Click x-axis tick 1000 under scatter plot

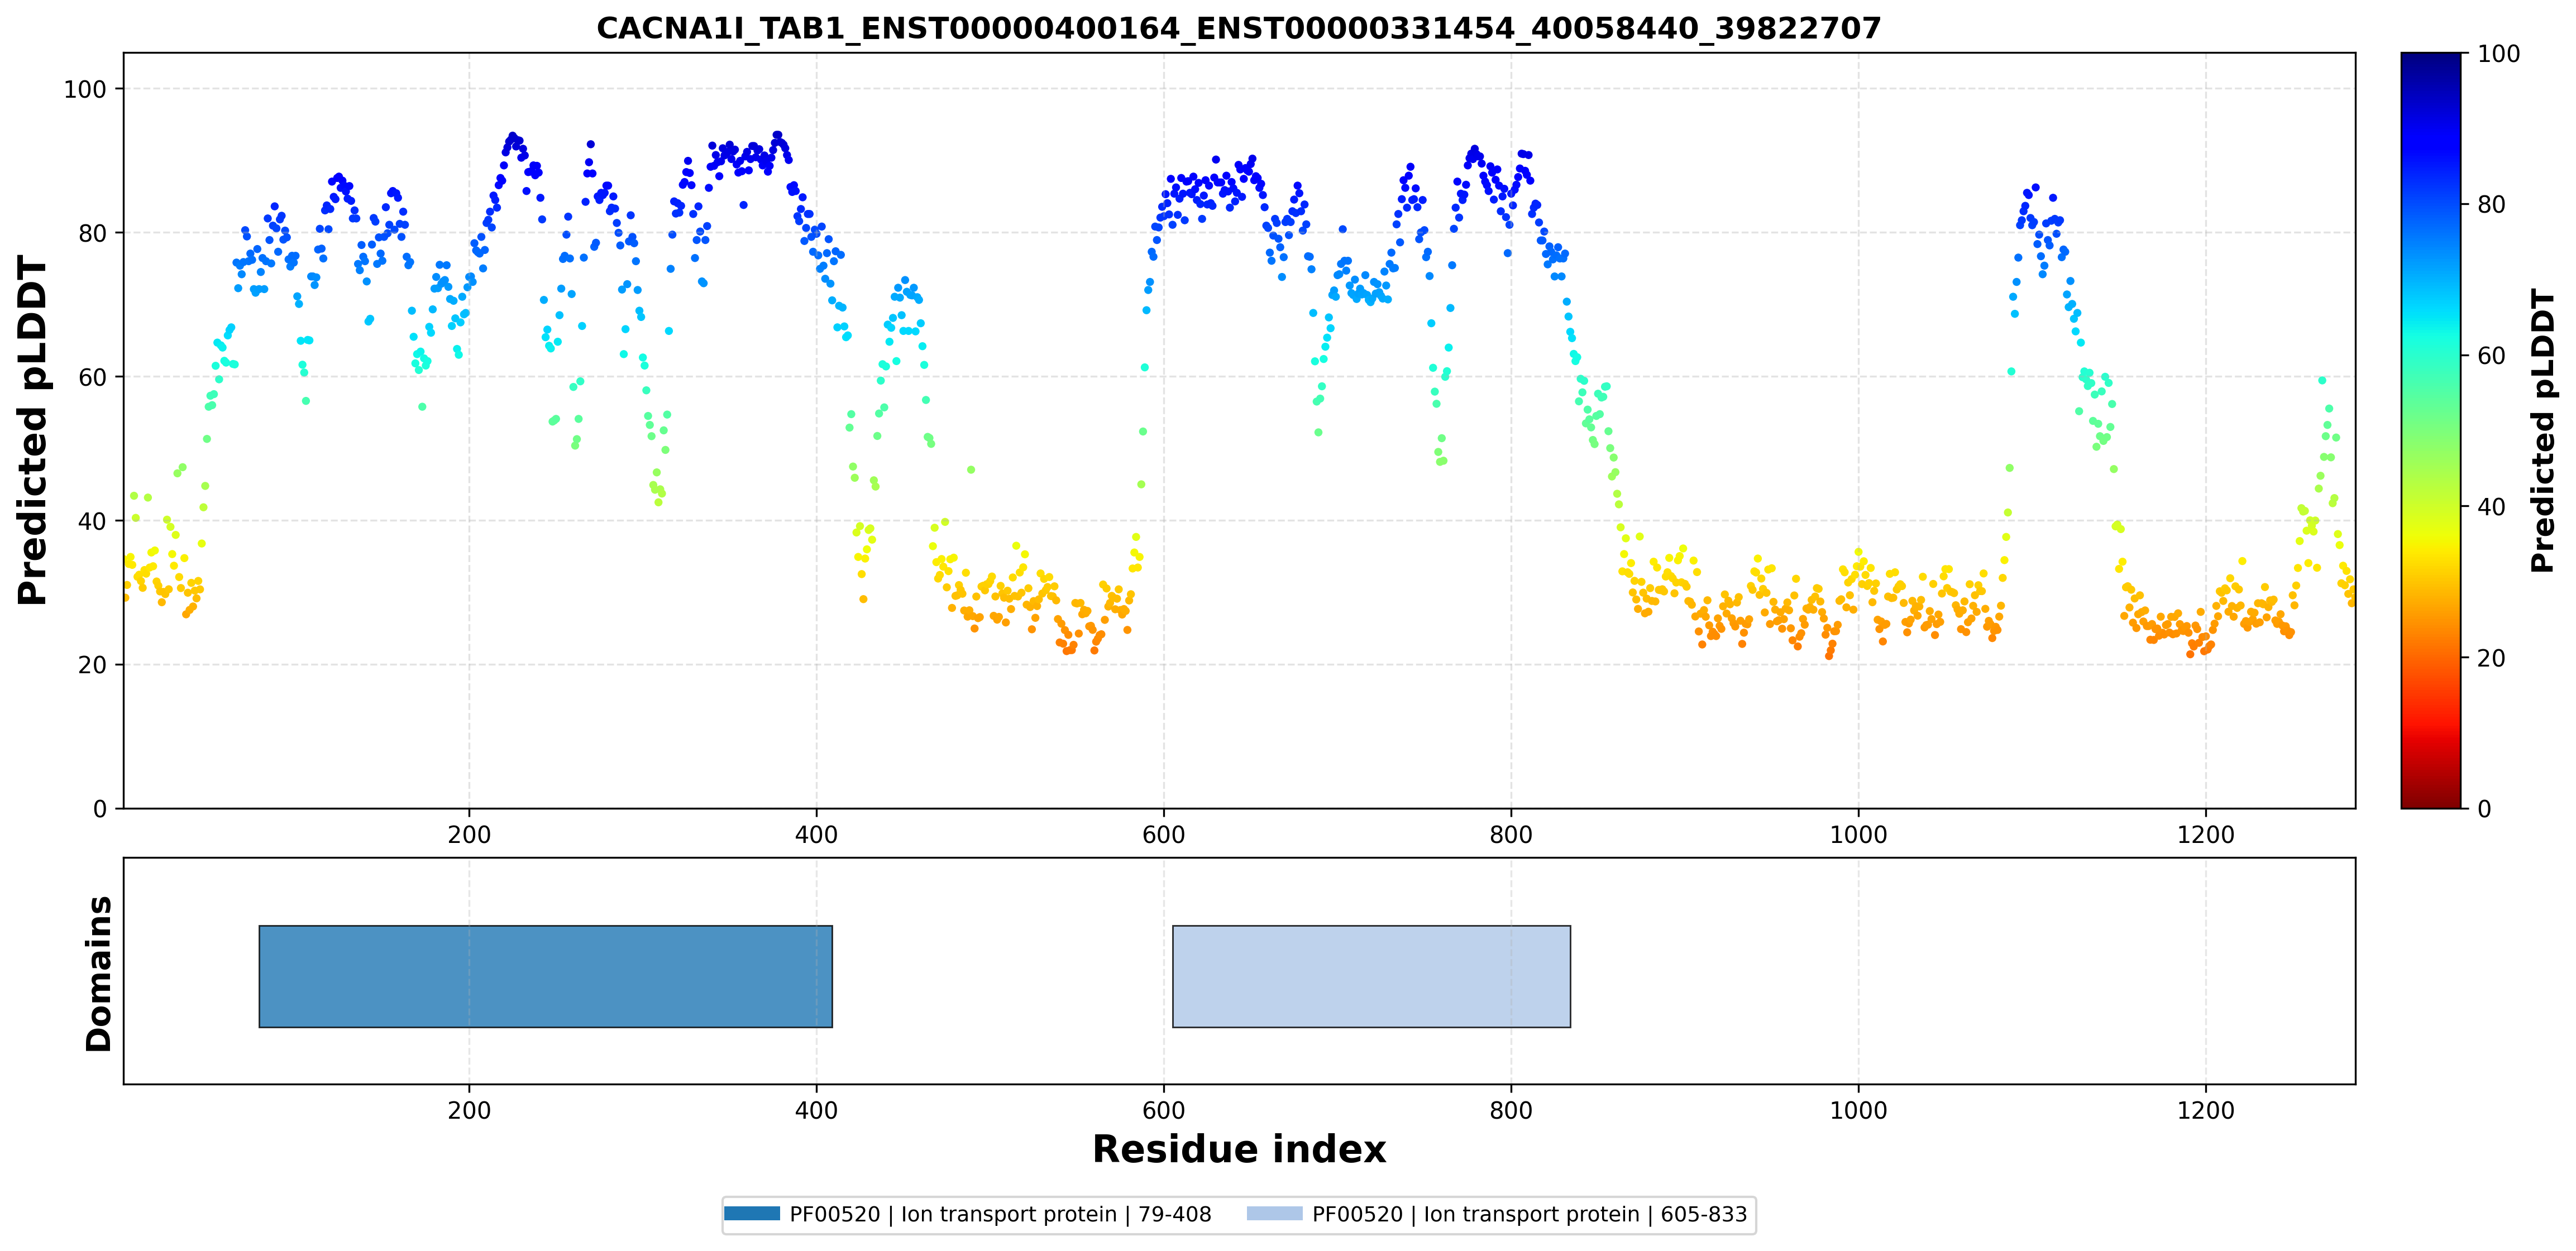point(1858,835)
